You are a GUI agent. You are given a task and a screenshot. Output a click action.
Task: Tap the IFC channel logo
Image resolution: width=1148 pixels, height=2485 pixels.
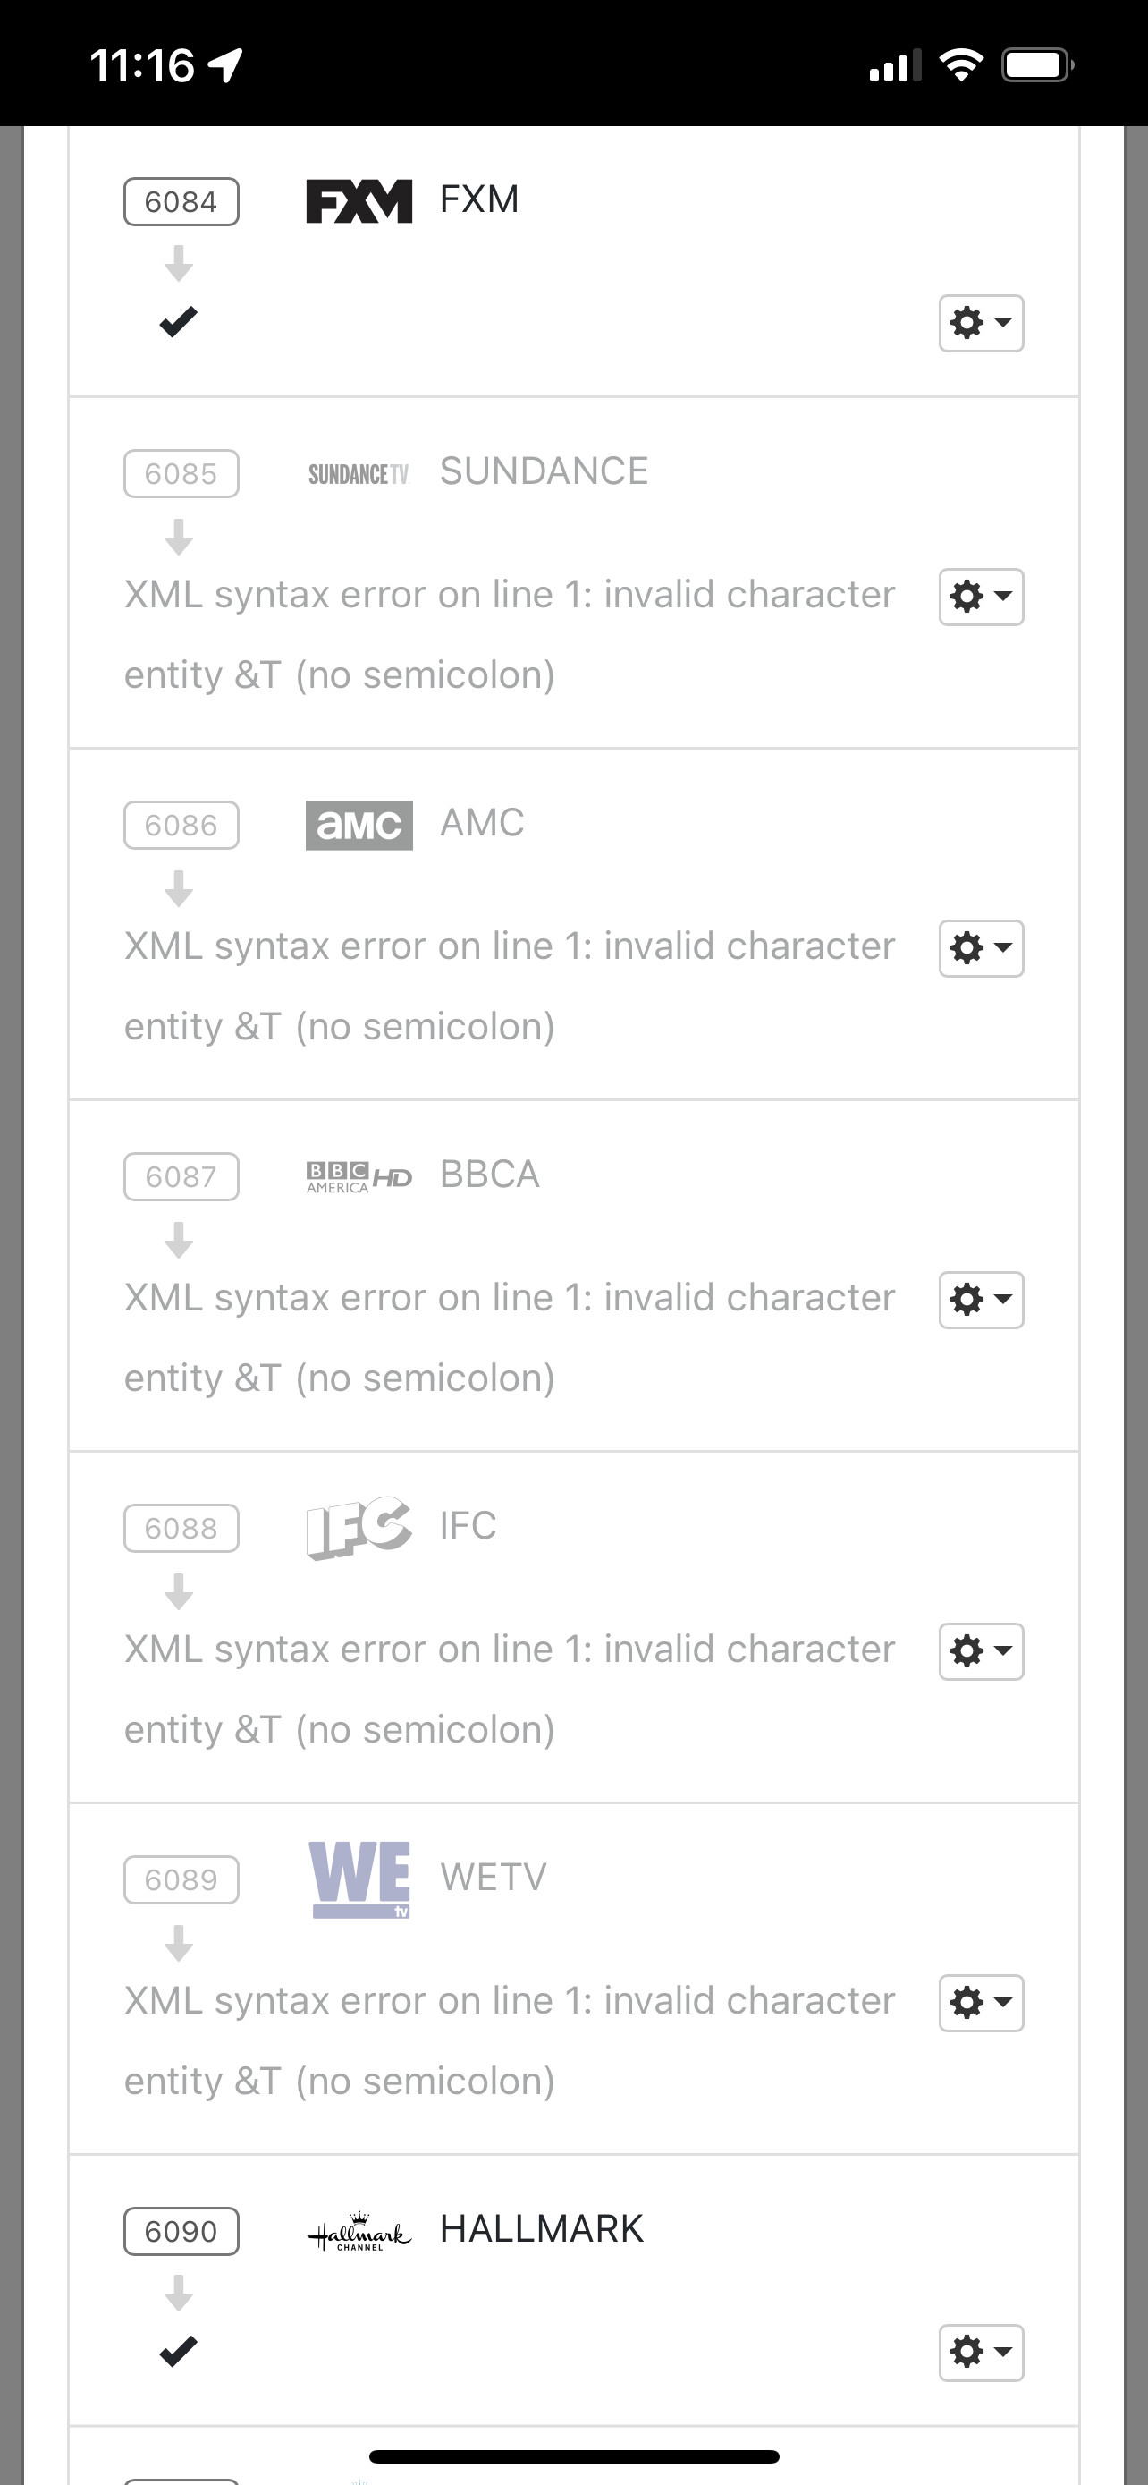coord(359,1527)
